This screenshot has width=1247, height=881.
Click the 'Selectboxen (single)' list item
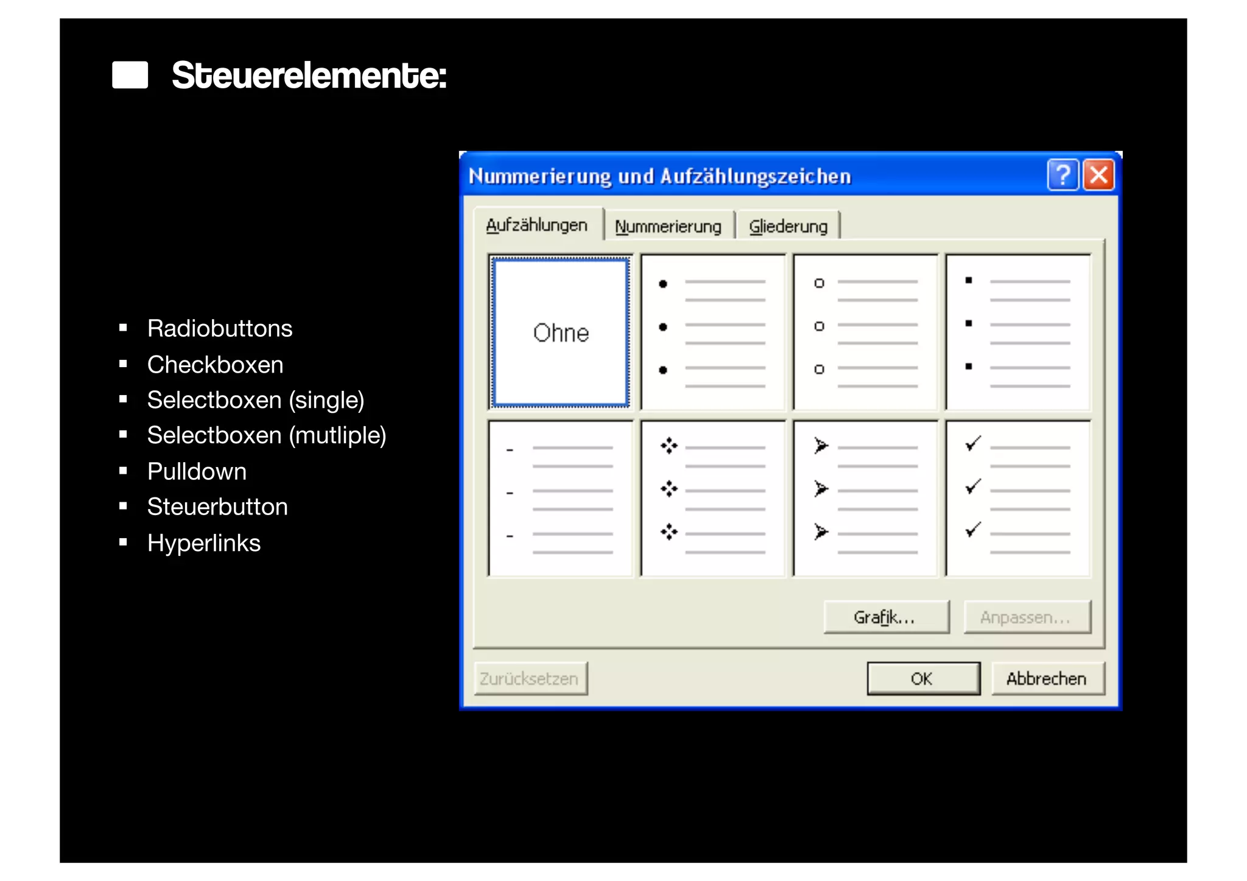coord(256,401)
